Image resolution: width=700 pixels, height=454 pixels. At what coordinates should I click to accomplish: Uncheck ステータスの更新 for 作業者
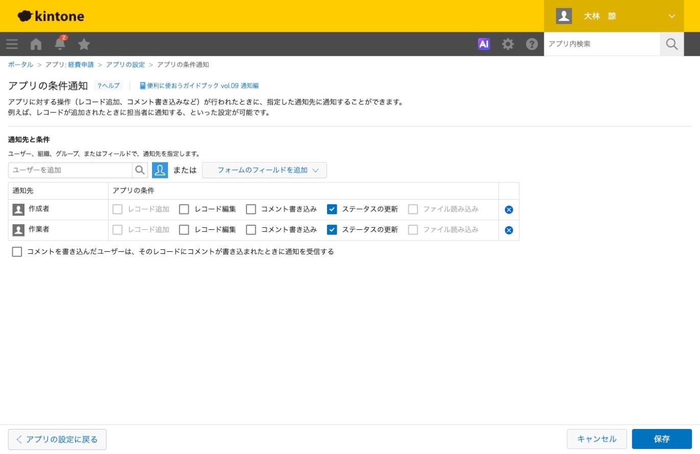click(x=332, y=230)
